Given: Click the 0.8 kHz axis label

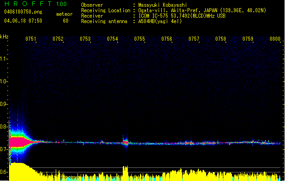Looking at the screenshot, I should 4,127.
